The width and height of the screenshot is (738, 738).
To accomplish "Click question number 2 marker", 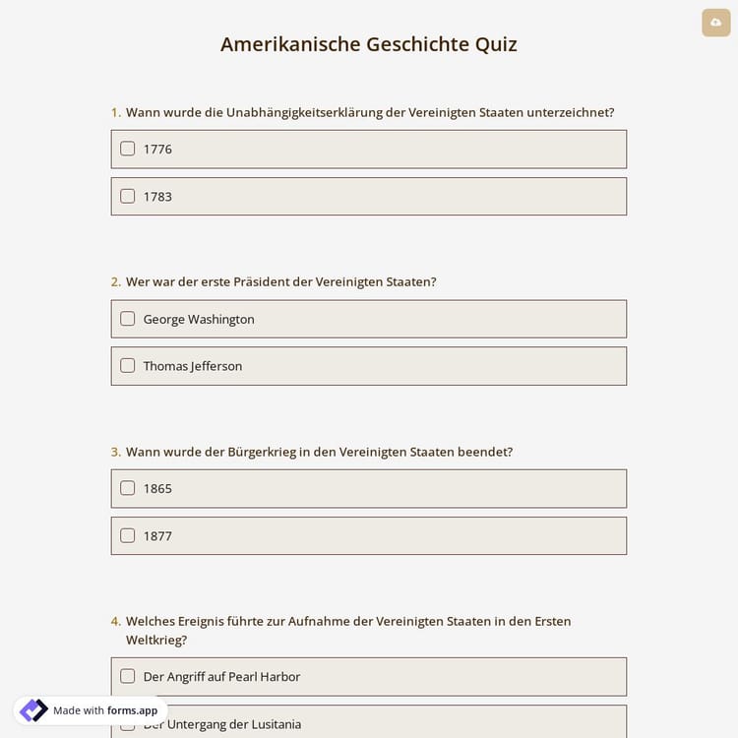I will [x=115, y=281].
